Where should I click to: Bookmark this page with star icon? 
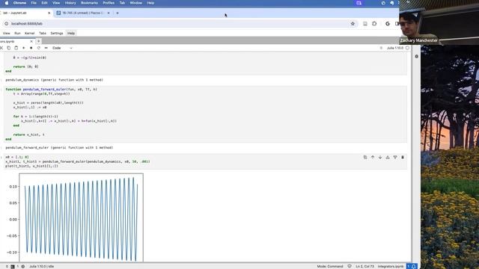(353, 23)
